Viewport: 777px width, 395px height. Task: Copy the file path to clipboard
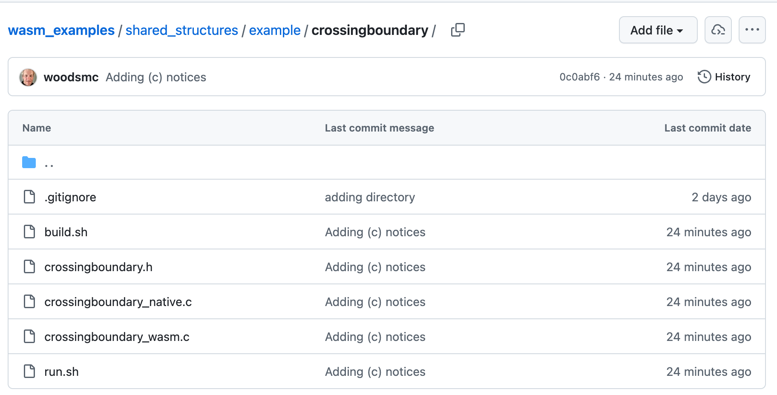pyautogui.click(x=458, y=30)
